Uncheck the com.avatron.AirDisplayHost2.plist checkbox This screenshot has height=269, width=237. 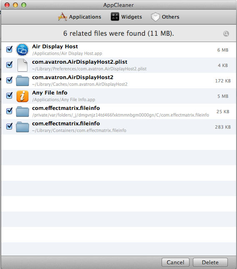pos(9,65)
